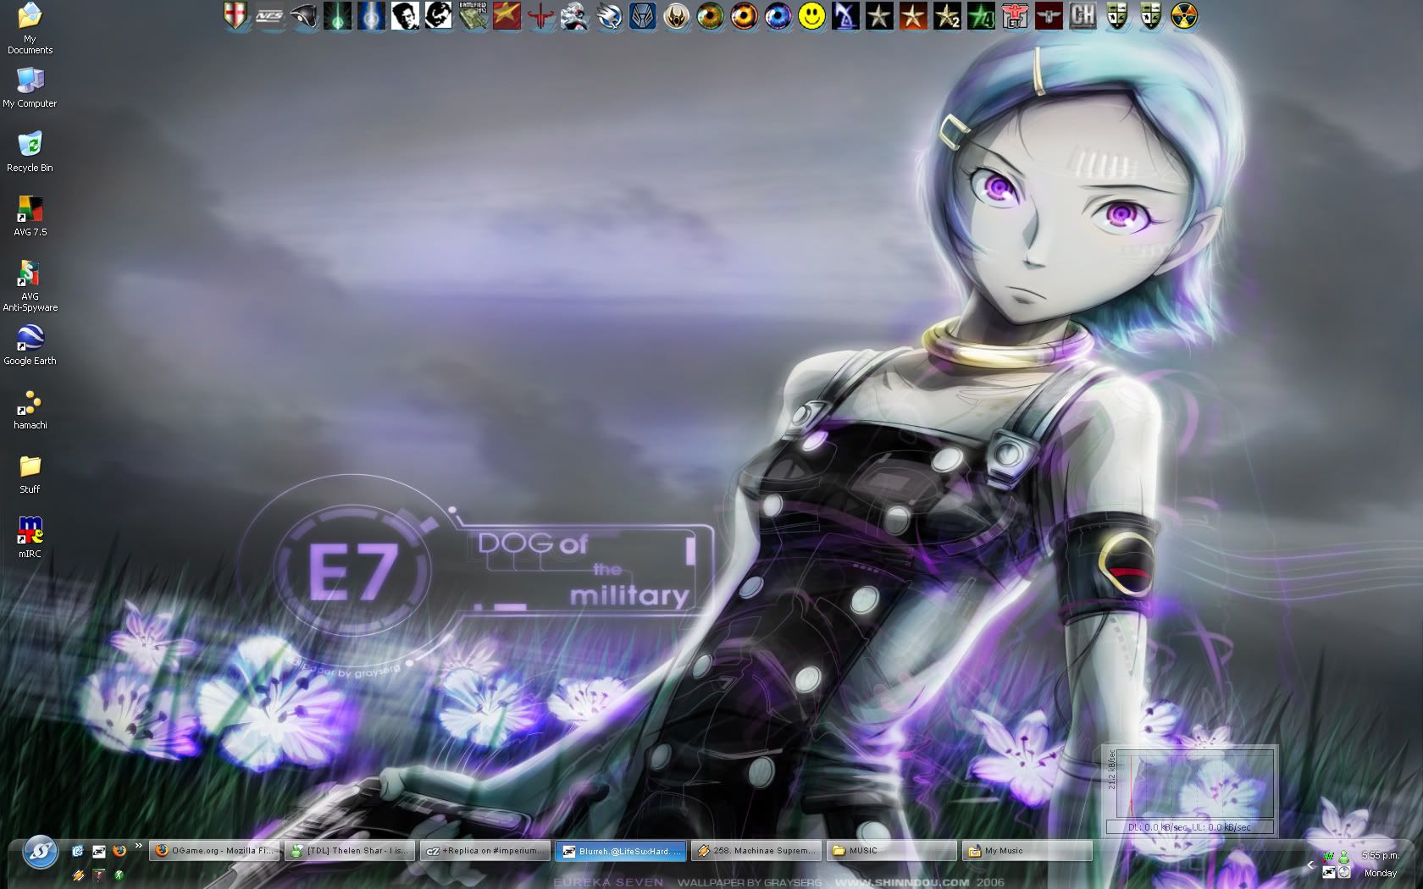Click the purple crystal X dock icon
The height and width of the screenshot is (889, 1423).
(x=845, y=16)
